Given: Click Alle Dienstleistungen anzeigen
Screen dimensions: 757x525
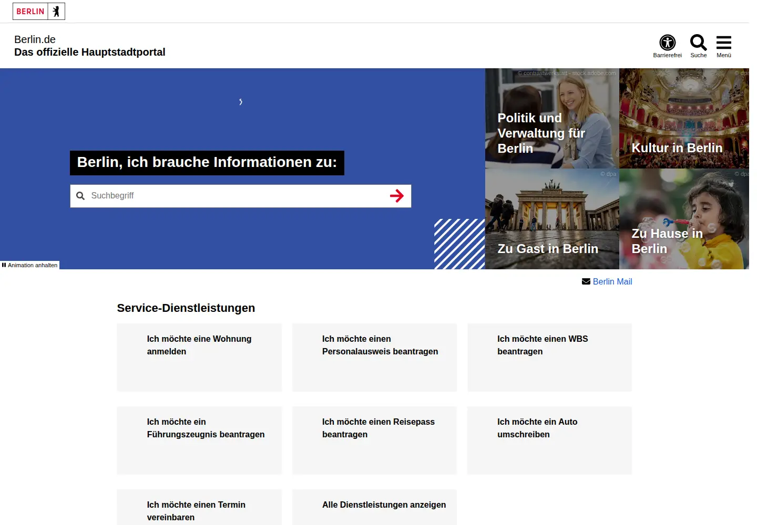Looking at the screenshot, I should click(374, 508).
